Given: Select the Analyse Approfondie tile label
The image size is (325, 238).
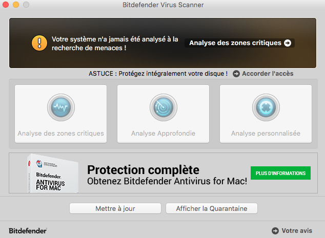Looking at the screenshot, I should coord(163,133).
